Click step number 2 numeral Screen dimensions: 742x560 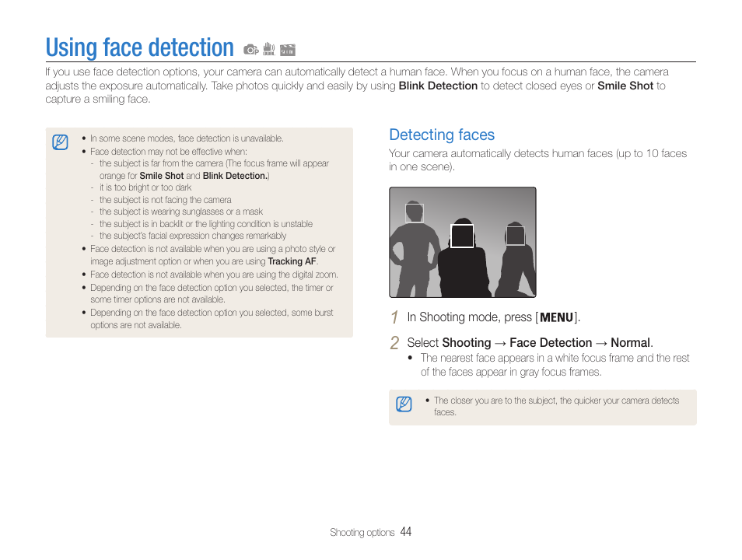tap(394, 343)
